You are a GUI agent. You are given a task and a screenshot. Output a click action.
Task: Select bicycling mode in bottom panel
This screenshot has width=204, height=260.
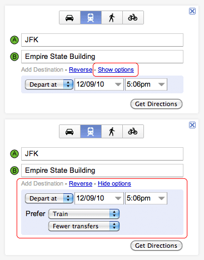click(x=133, y=132)
